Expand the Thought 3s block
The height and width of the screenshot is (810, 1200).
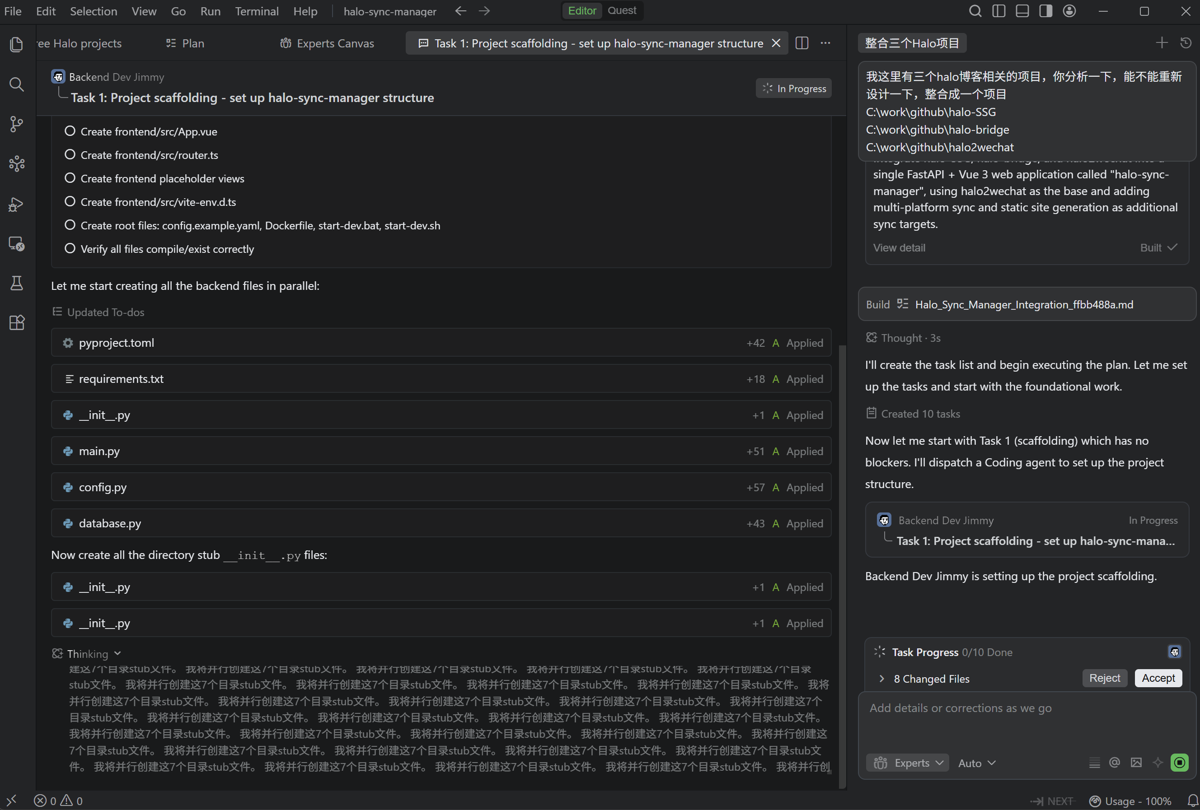(903, 338)
